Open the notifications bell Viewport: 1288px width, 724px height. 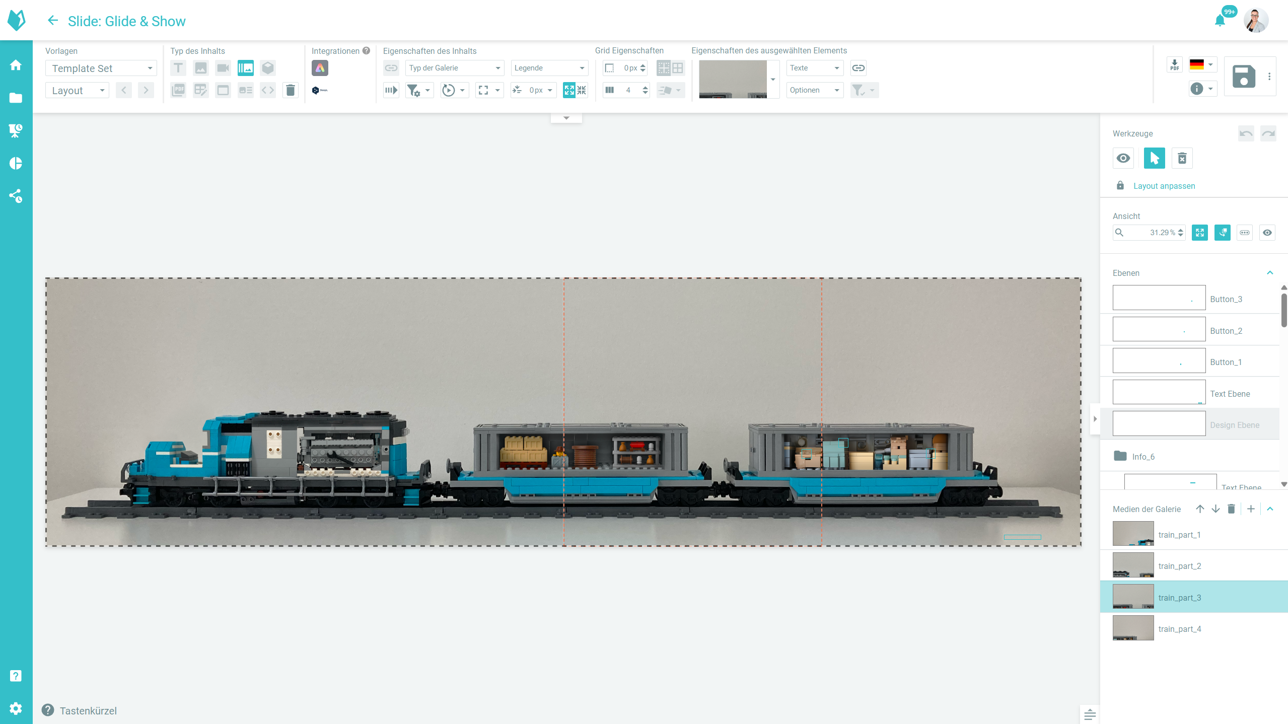(x=1220, y=21)
